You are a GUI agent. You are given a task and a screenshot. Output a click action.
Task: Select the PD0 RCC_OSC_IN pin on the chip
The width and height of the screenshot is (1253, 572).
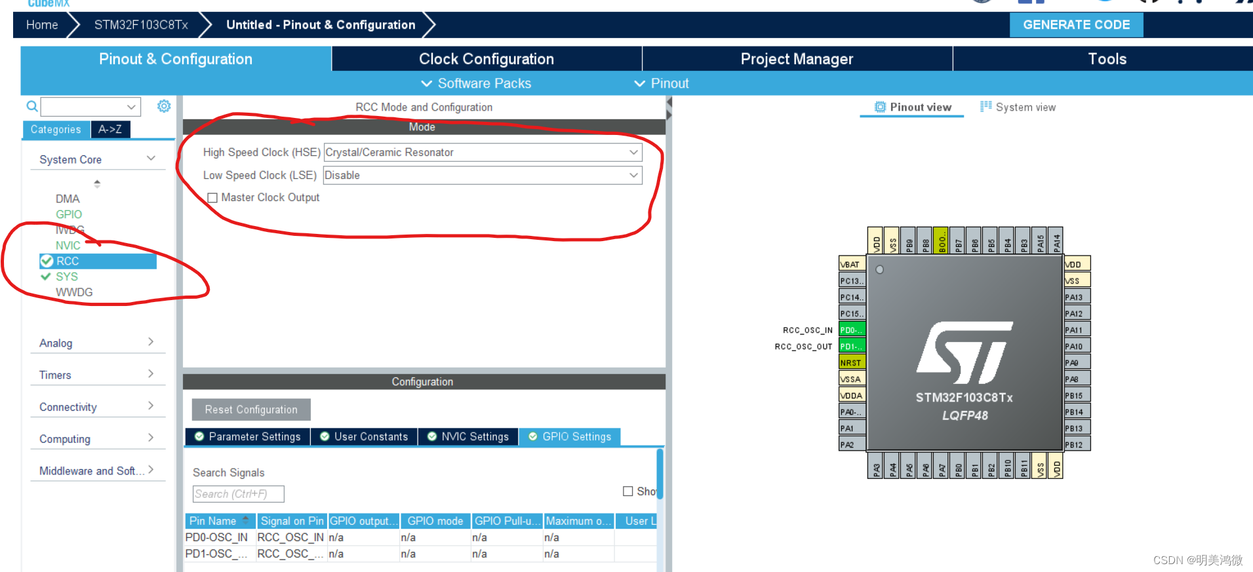[852, 330]
